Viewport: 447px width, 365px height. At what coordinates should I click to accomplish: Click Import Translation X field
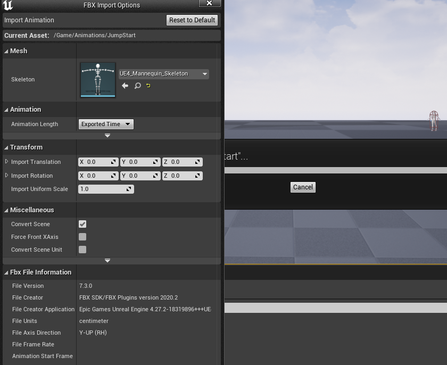pos(98,162)
